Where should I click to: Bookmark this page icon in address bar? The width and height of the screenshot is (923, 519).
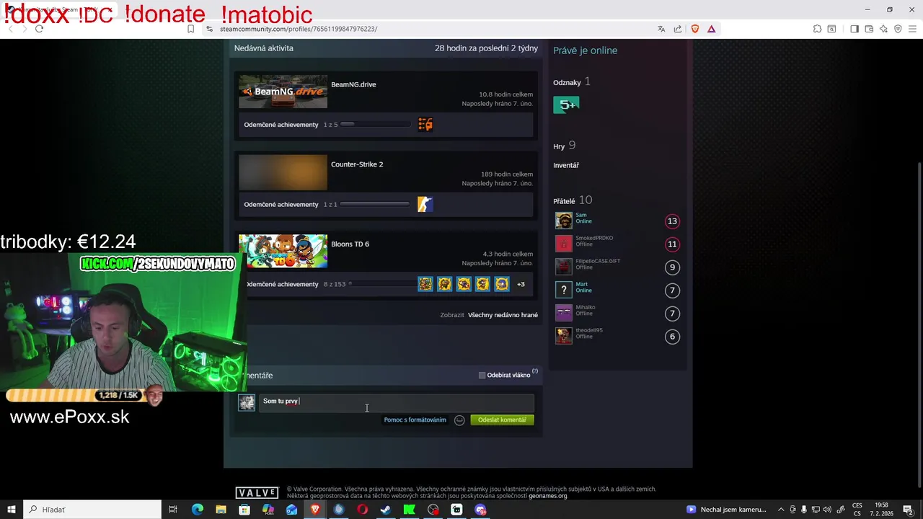[190, 29]
